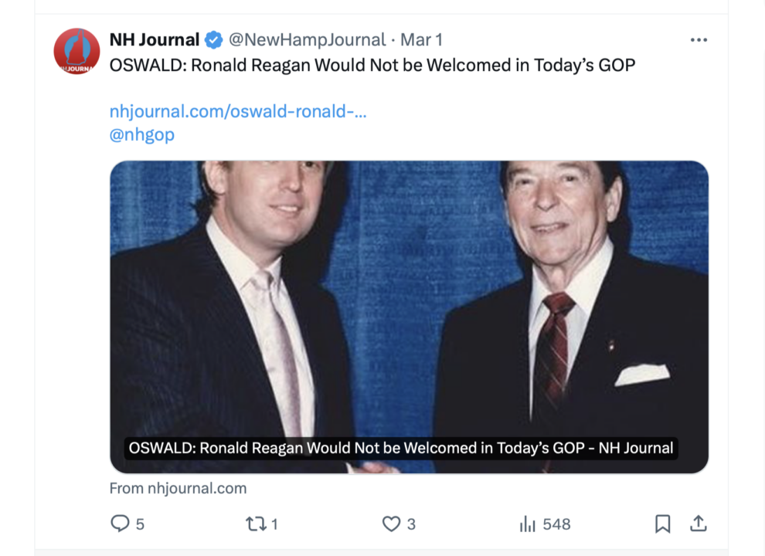The image size is (765, 556).
Task: Click the headline caption overlay on the image
Action: tap(400, 448)
